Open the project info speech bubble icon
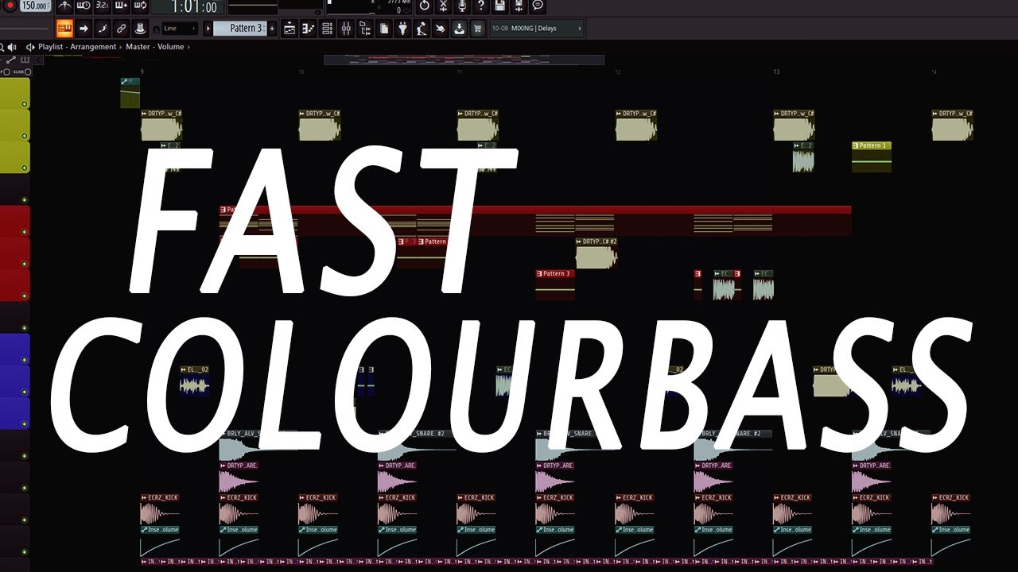This screenshot has height=572, width=1018. click(538, 6)
